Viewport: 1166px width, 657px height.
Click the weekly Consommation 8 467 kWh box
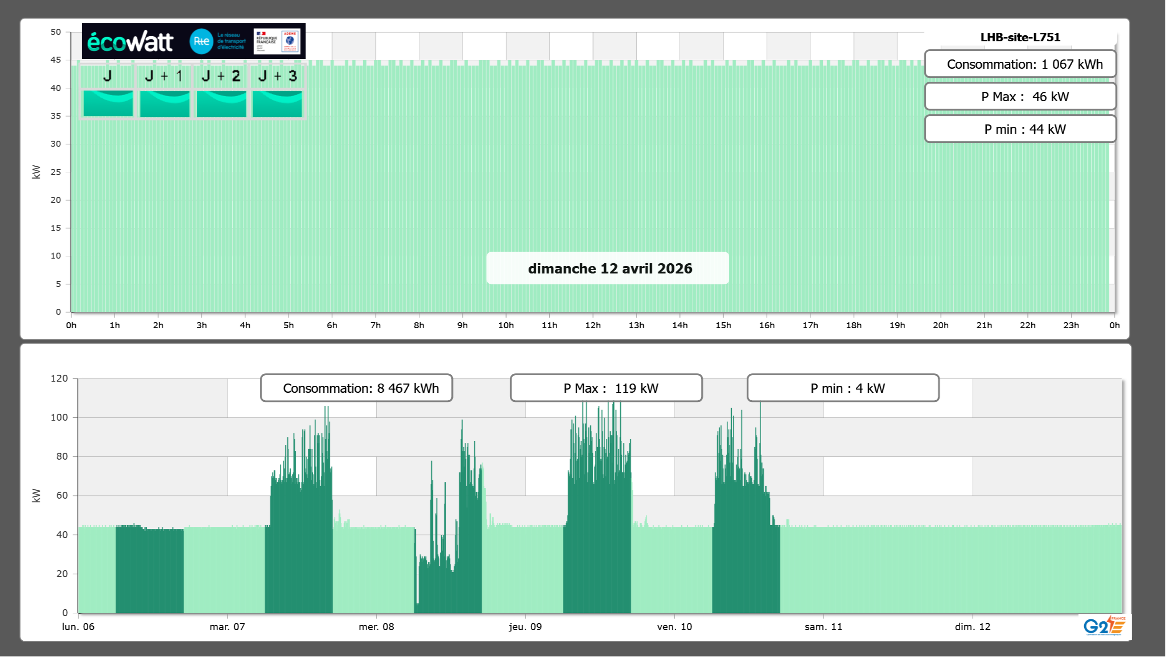tap(356, 388)
